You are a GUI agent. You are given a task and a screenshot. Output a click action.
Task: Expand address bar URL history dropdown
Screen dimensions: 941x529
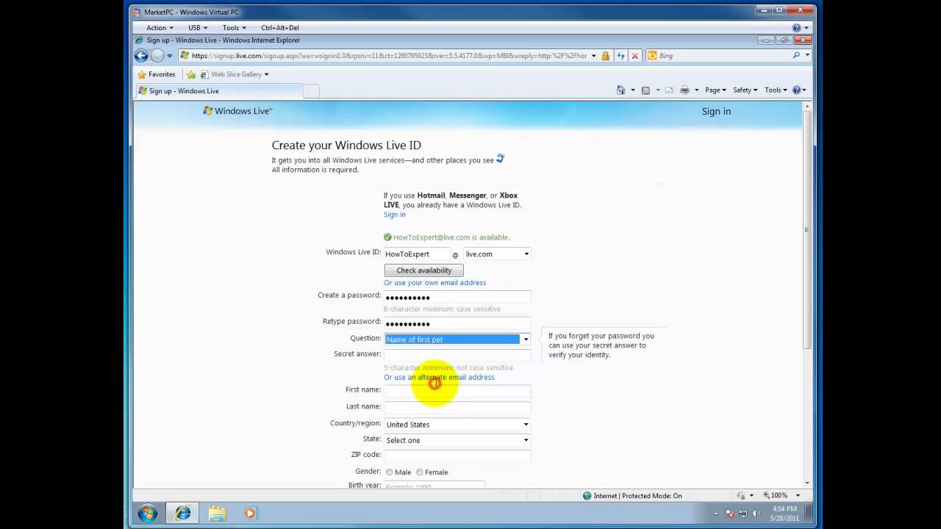pos(593,56)
